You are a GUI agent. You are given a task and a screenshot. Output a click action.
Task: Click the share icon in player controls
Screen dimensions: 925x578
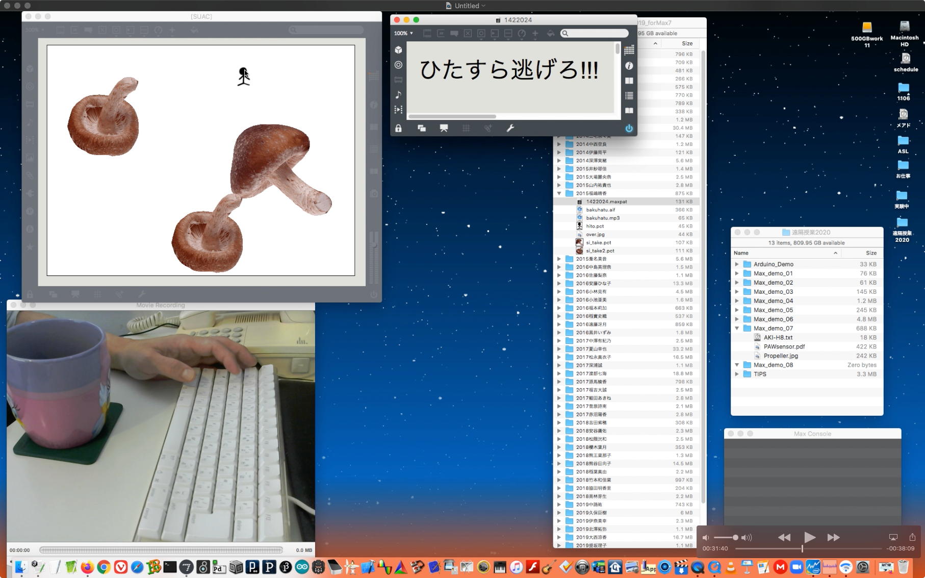pos(912,537)
